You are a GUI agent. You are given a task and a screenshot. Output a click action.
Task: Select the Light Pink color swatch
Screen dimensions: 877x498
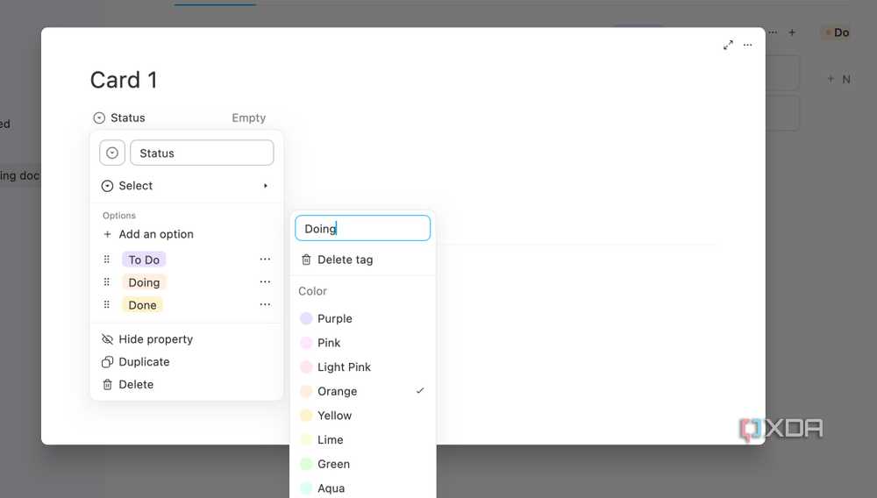[x=306, y=367]
